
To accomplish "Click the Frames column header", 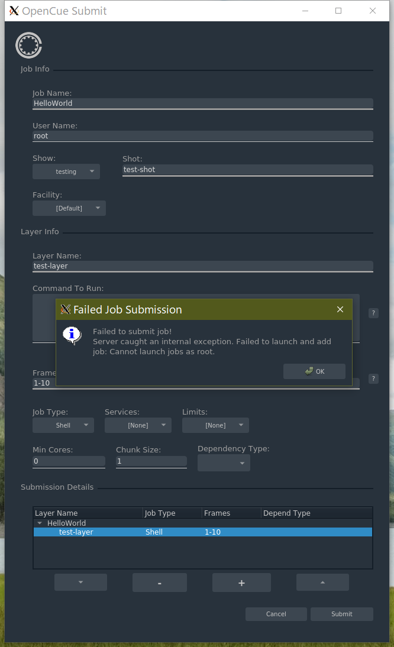I will click(231, 513).
